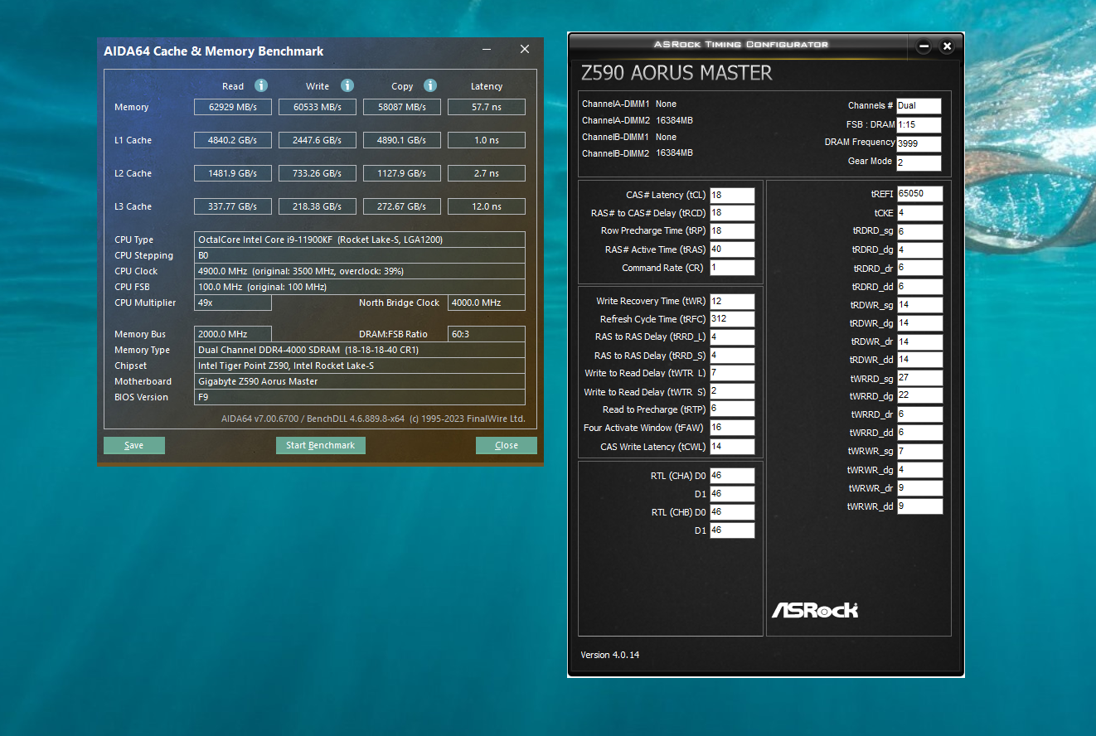Screen dimensions: 1096x736
Task: Click the L3 Cache Copy 272.67 GB/s value
Action: point(402,206)
